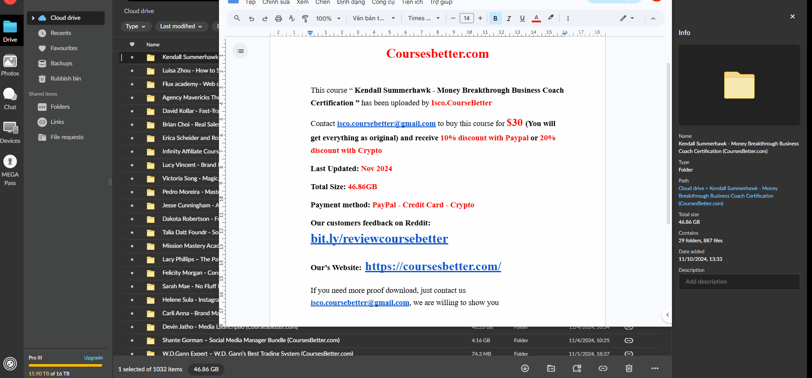The width and height of the screenshot is (812, 378).
Task: Click the Upgrade link
Action: [93, 358]
